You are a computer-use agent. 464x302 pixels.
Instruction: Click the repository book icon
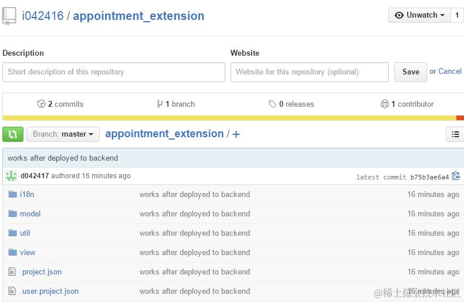coord(9,16)
